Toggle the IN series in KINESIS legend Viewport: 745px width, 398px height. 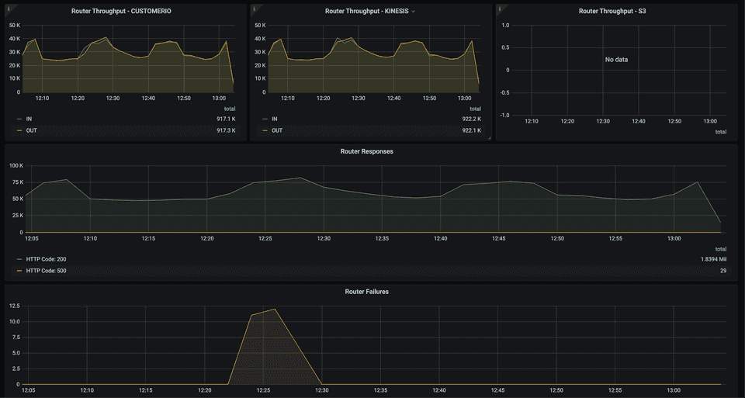pyautogui.click(x=274, y=119)
